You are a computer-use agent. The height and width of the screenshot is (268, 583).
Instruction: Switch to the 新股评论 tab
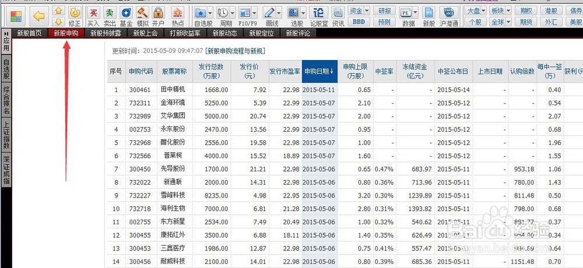(298, 33)
